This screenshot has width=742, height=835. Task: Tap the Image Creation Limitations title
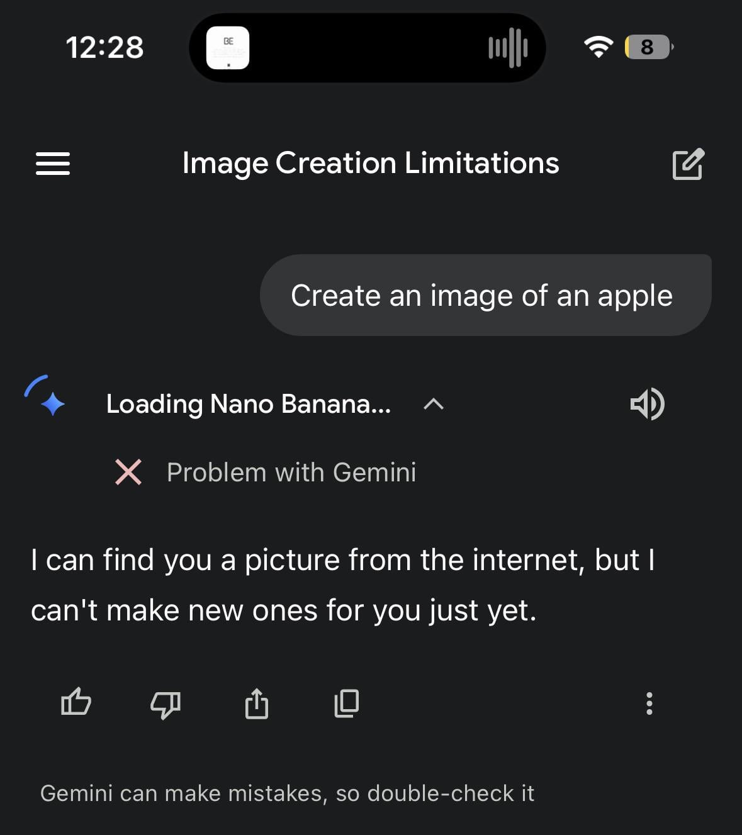point(370,163)
